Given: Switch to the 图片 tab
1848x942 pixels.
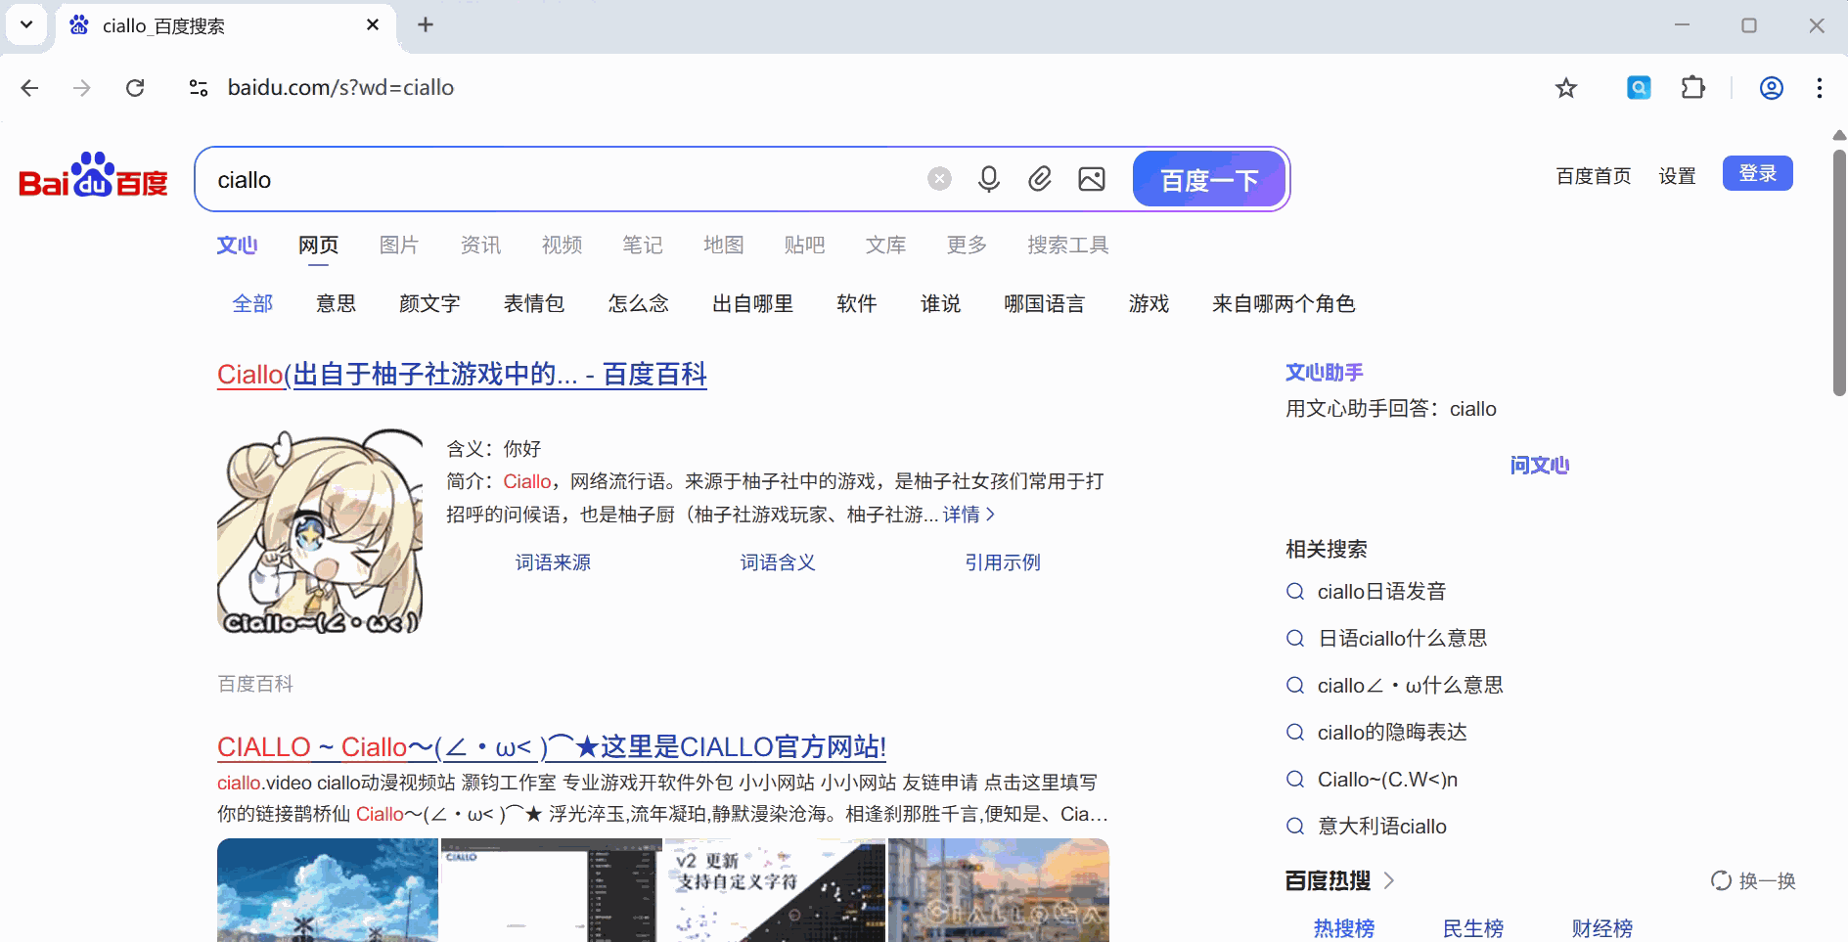Looking at the screenshot, I should tap(398, 246).
